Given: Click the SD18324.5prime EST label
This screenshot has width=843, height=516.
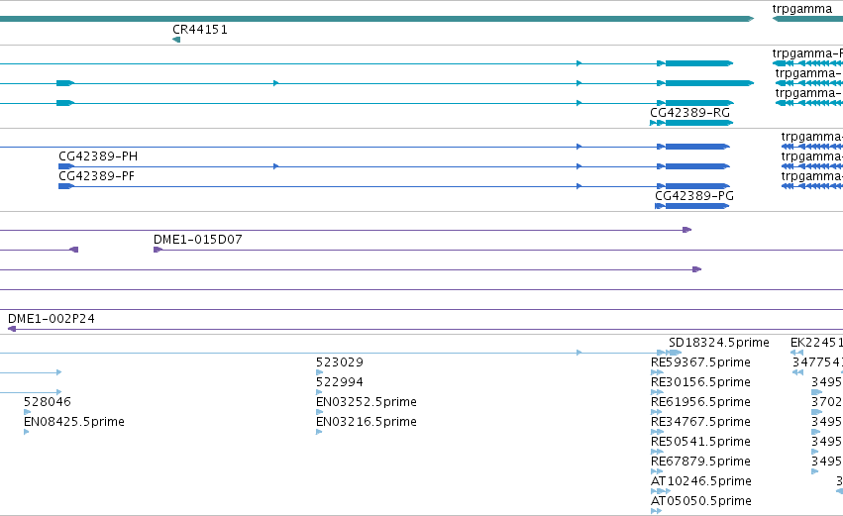Looking at the screenshot, I should coord(719,343).
